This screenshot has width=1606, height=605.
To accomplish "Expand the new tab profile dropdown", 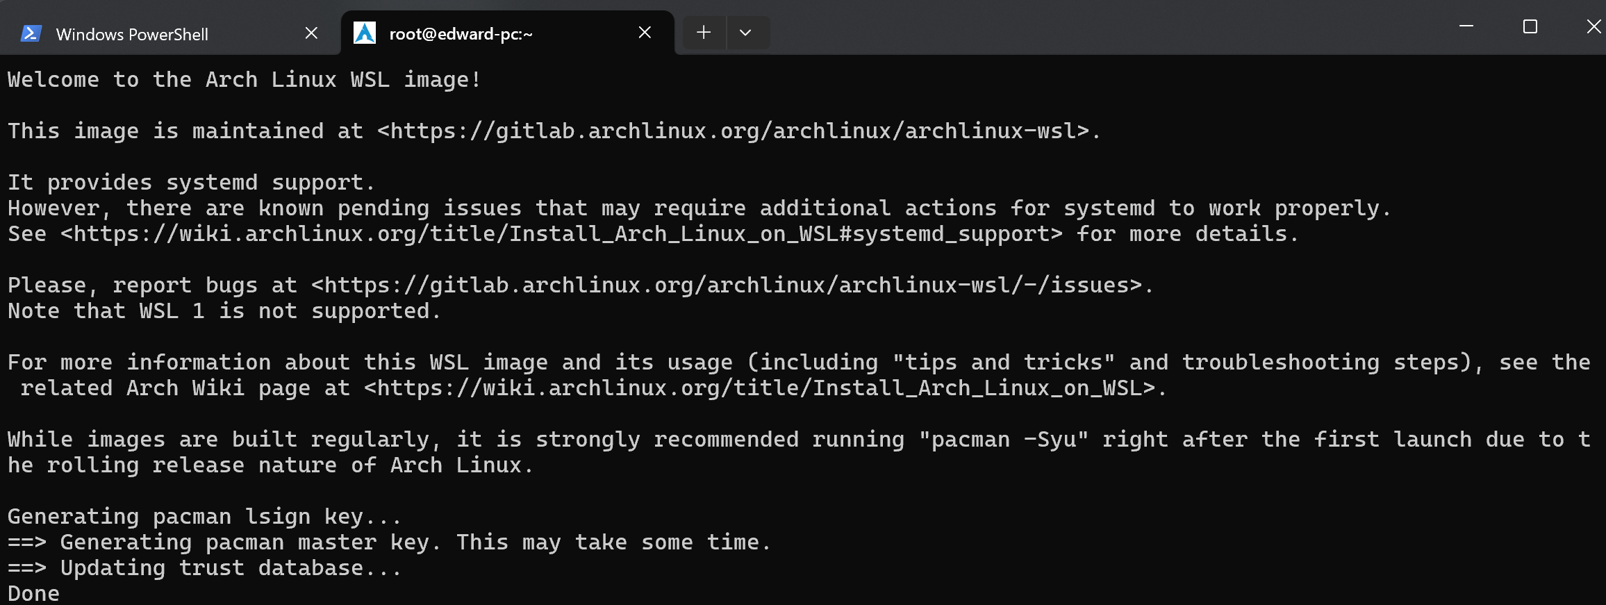I will (746, 33).
